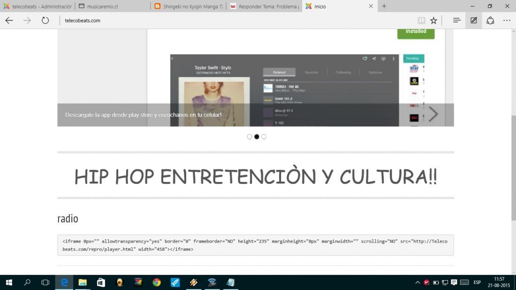Click the green Installed button

pos(416,33)
